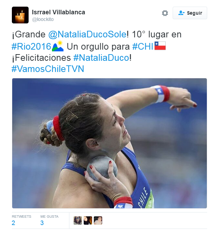Click the #VamosChileTVN hashtag
Viewport: 218px width, 231px height.
48,69
